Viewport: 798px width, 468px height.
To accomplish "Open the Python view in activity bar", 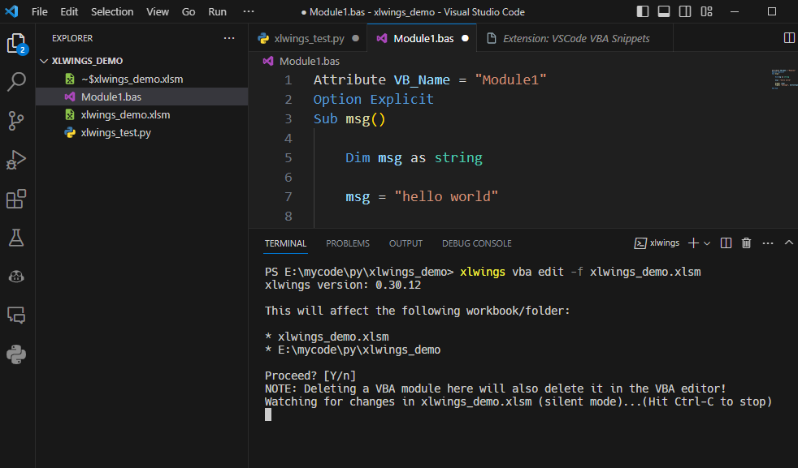I will pyautogui.click(x=16, y=354).
